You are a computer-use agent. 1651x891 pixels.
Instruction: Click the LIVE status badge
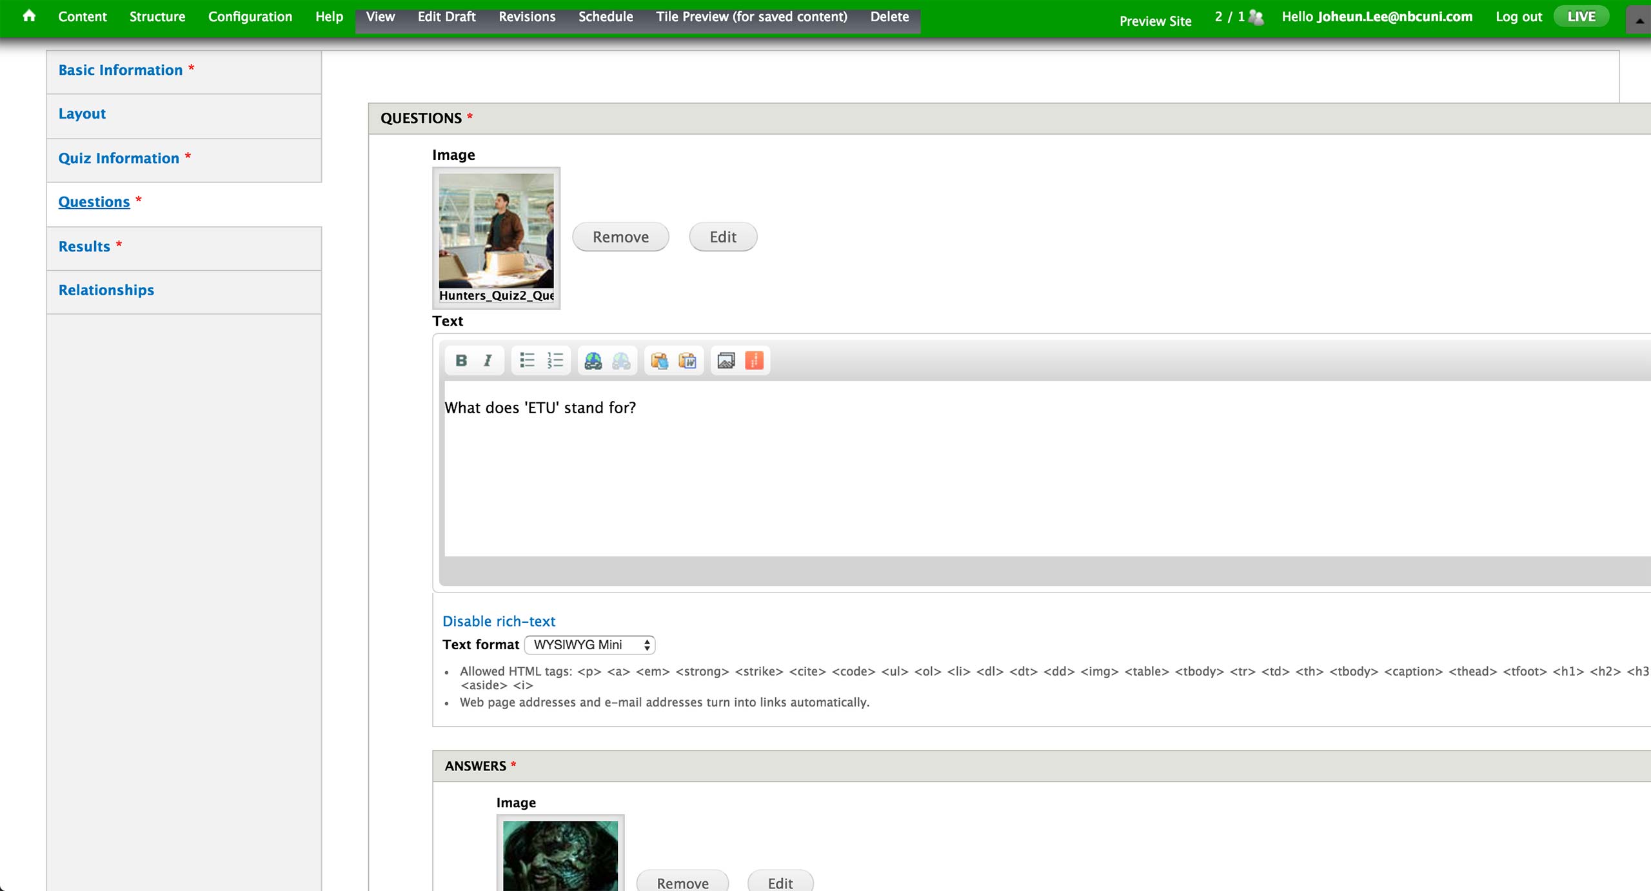[1581, 17]
